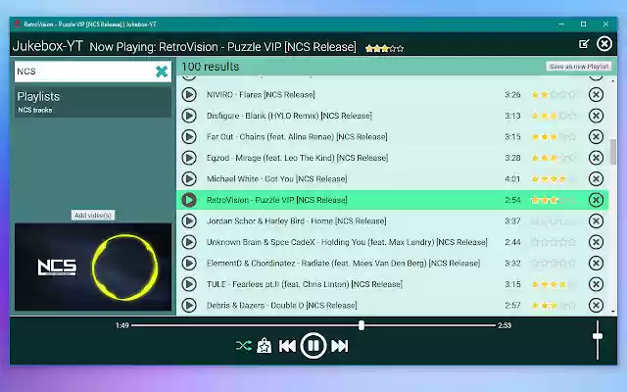Remove Egzod - Mirage from the list

click(596, 158)
